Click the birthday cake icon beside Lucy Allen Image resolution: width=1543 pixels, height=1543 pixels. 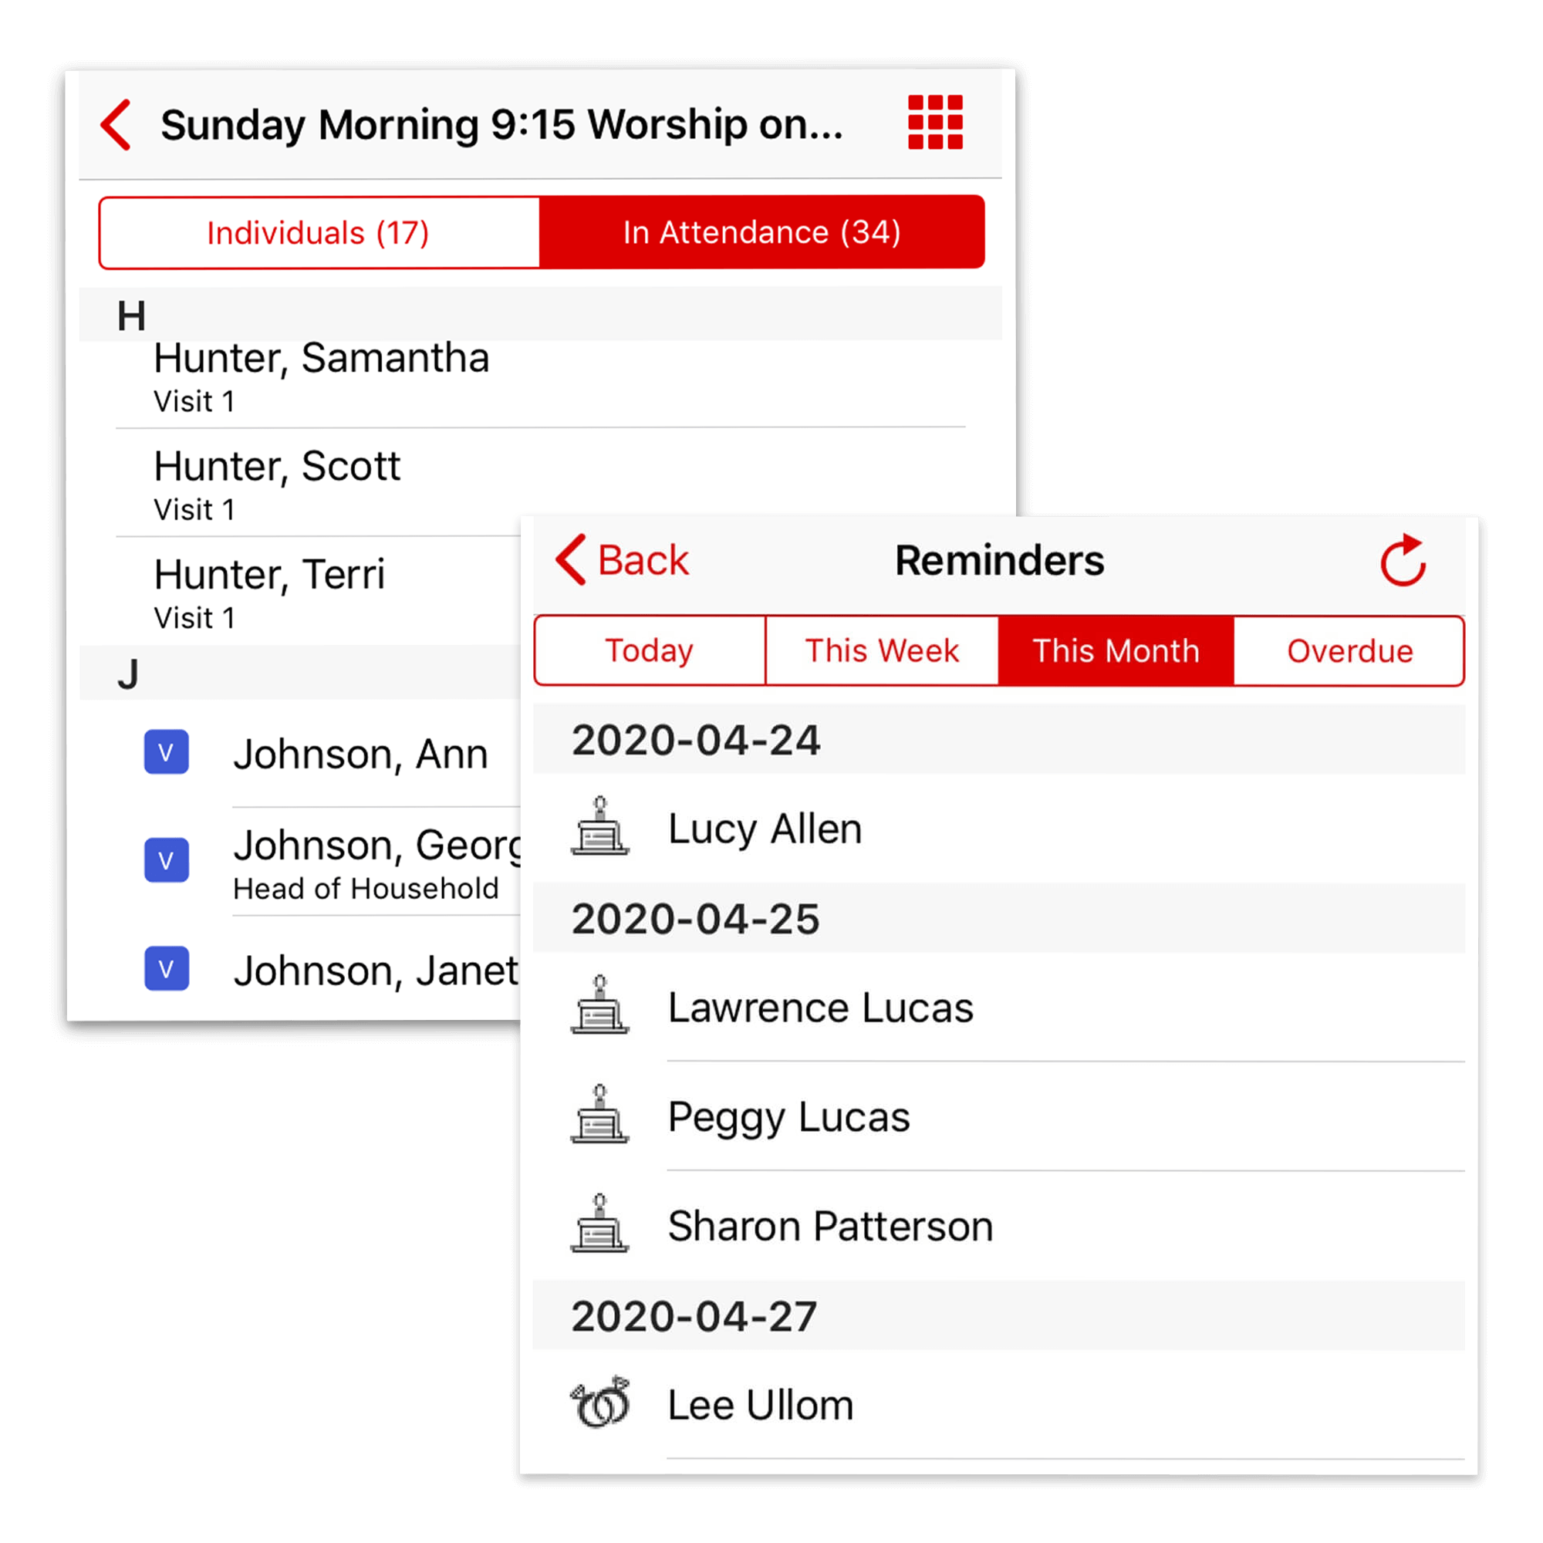[x=599, y=826]
